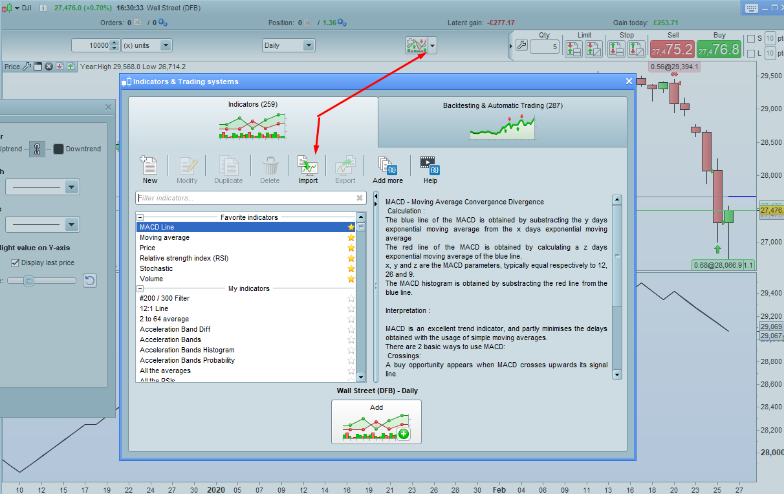Viewport: 784px width, 494px height.
Task: Move Price panel up with green arrow
Action: [70, 66]
